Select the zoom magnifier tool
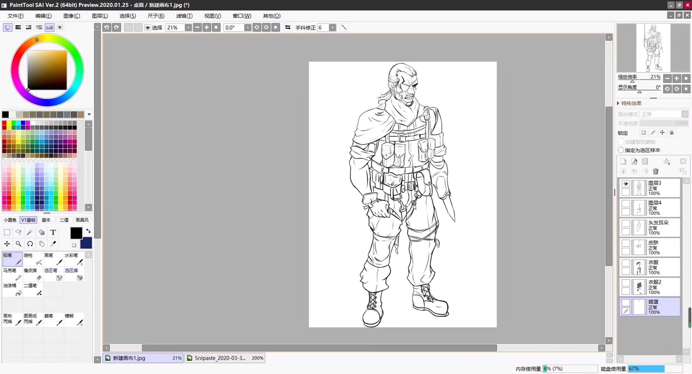Viewport: 692px width, 374px height. (x=19, y=244)
